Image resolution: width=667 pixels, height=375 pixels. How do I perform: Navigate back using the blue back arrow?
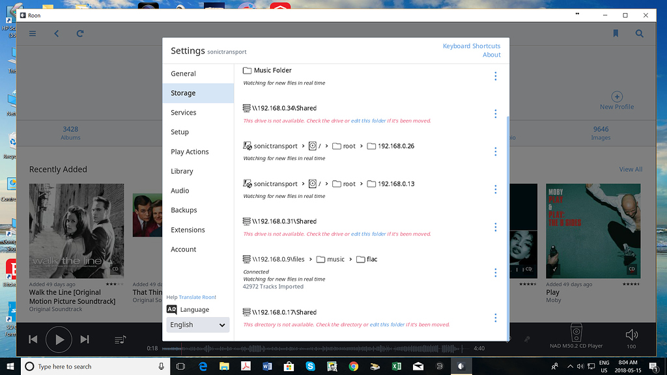tap(55, 33)
